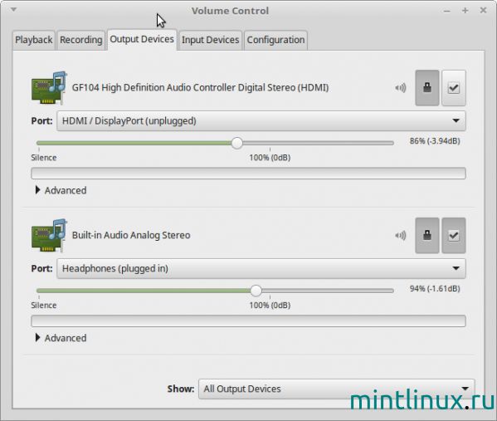Toggle channel lock for GF104 HDMI device

pyautogui.click(x=427, y=88)
